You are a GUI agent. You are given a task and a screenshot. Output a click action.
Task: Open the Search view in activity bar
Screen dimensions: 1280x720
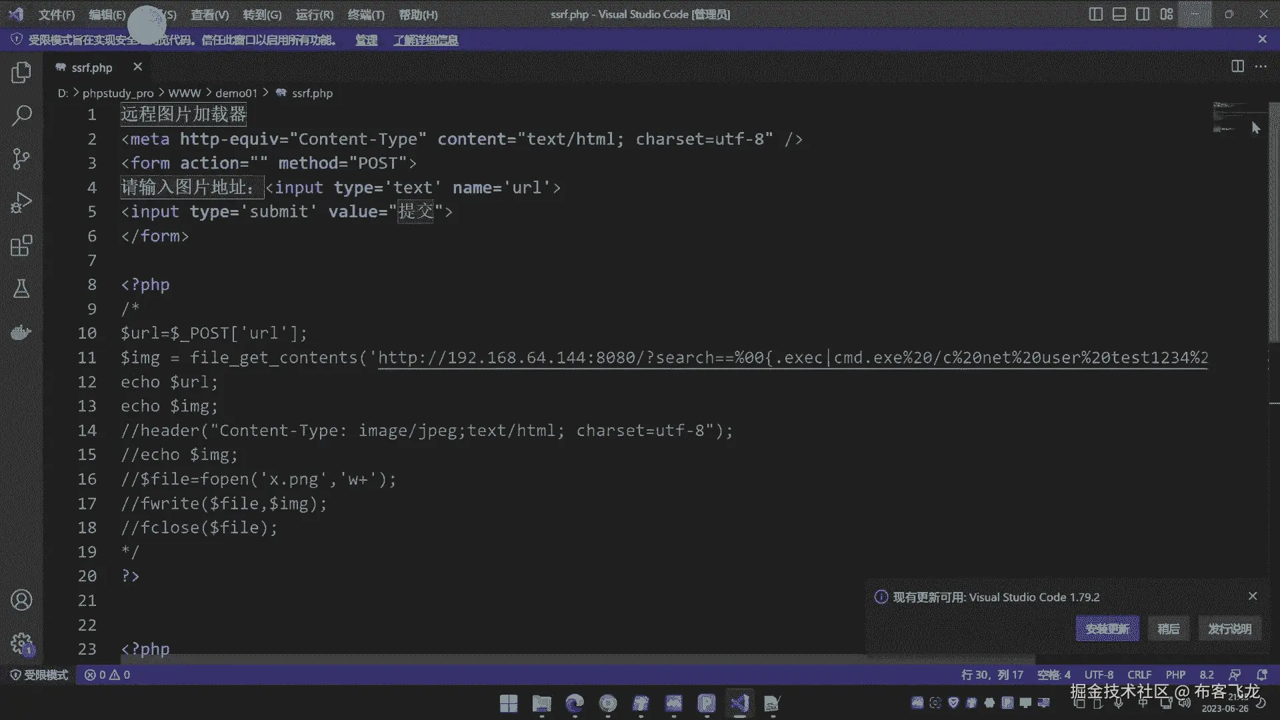[21, 115]
